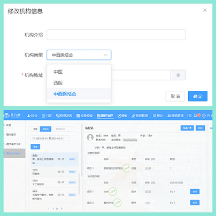This screenshot has height=216, width=216.
Task: Open the 收费发药 navigation tab
Action: pos(64,115)
